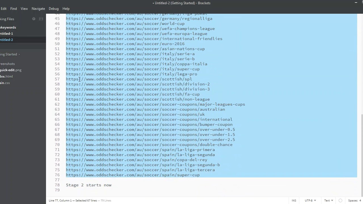363x204 pixels.
Task: Click the spain/super-cup URL line
Action: (133, 175)
